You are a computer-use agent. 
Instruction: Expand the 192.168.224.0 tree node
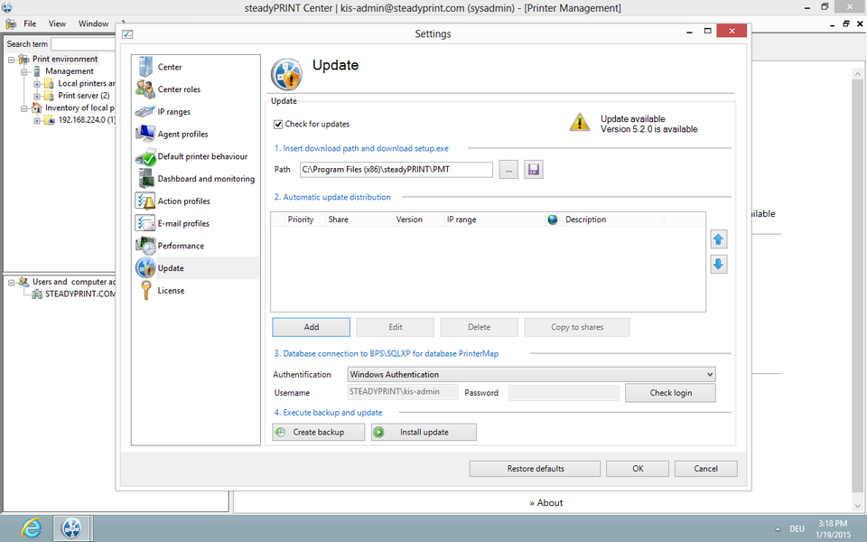(x=36, y=120)
